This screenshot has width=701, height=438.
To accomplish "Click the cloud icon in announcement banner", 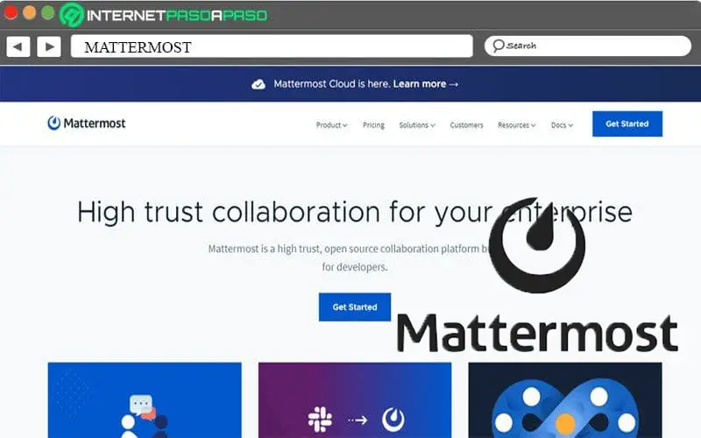I will pyautogui.click(x=258, y=84).
